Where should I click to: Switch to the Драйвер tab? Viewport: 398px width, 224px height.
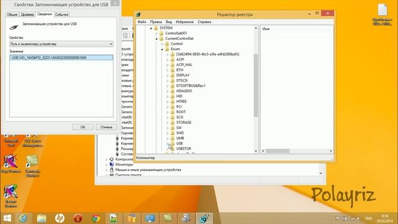tap(27, 14)
